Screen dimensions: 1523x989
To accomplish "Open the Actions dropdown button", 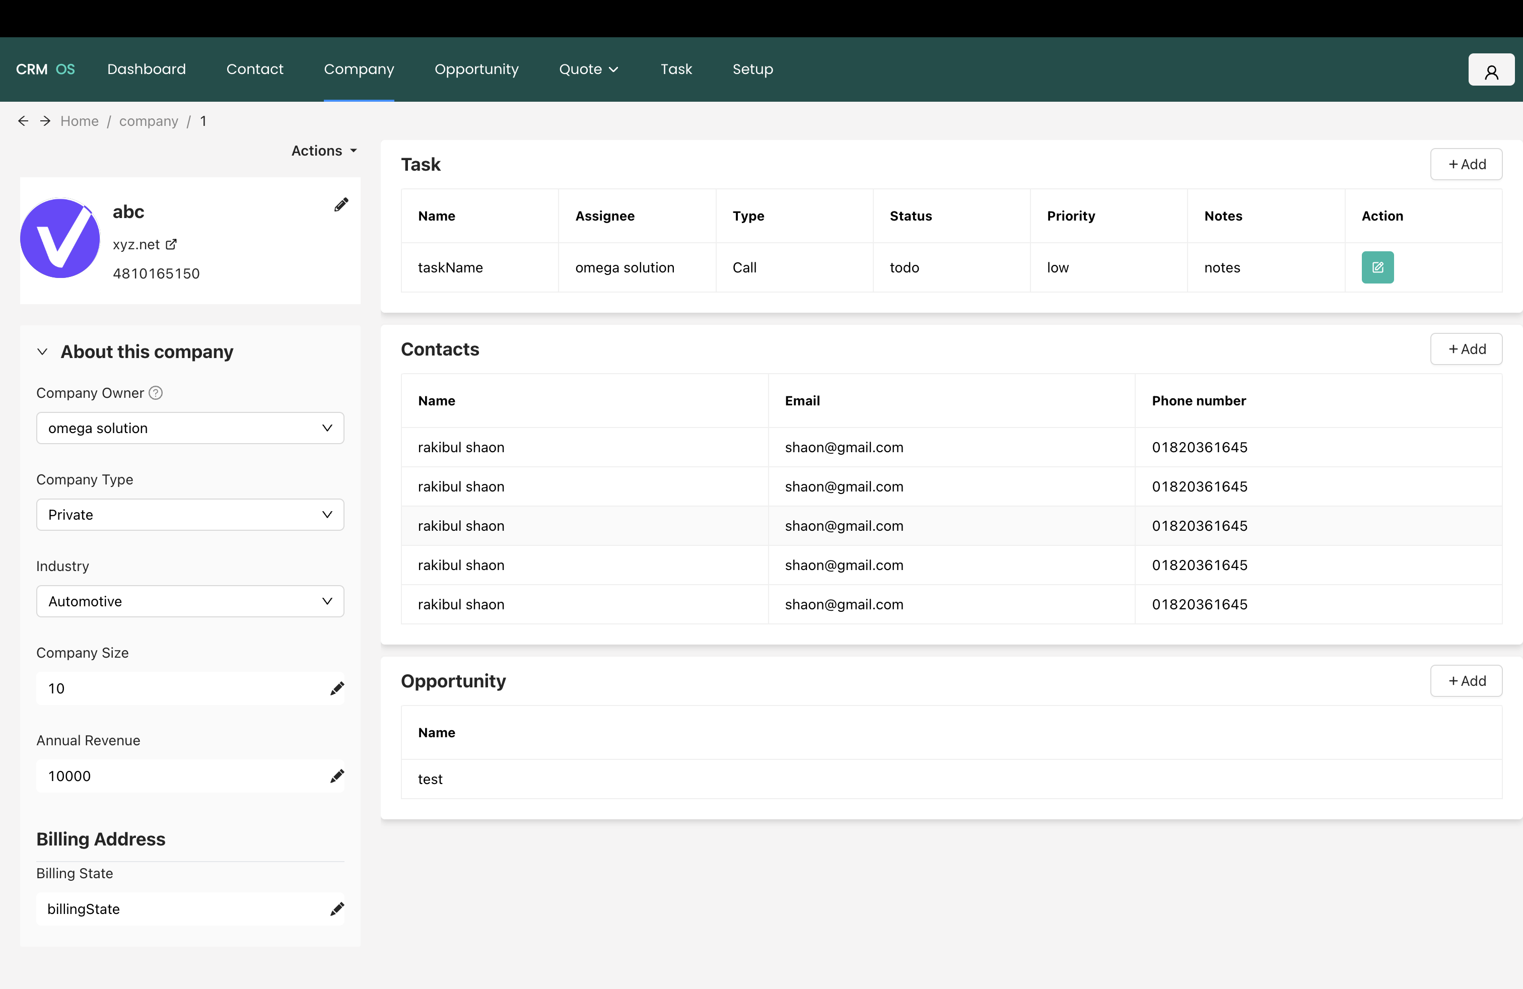I will pos(323,151).
